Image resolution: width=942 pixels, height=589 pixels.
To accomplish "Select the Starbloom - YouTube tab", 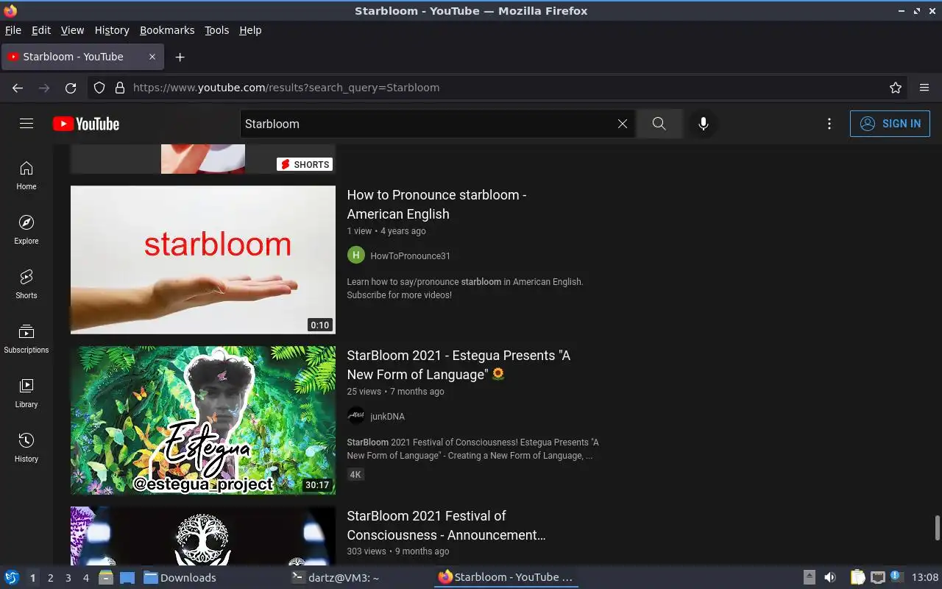I will coord(82,57).
